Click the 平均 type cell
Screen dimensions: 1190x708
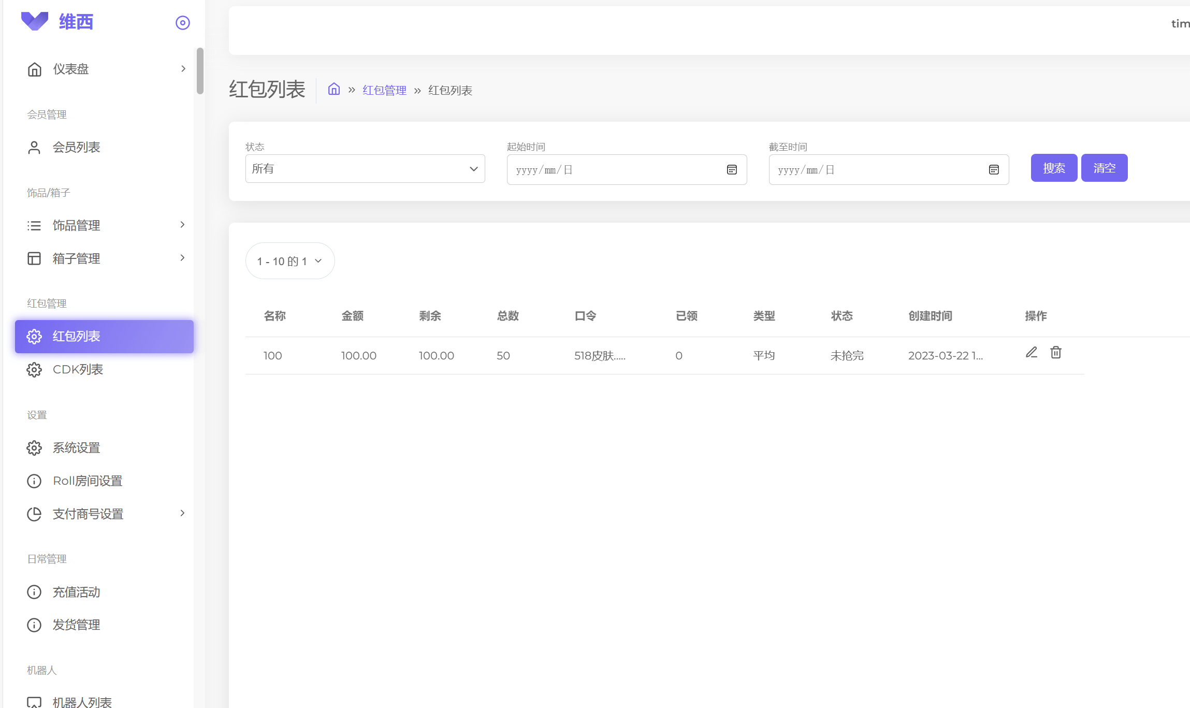point(764,356)
